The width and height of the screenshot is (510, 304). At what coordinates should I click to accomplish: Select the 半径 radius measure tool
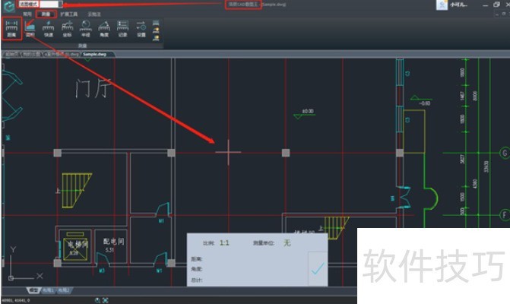(x=86, y=29)
